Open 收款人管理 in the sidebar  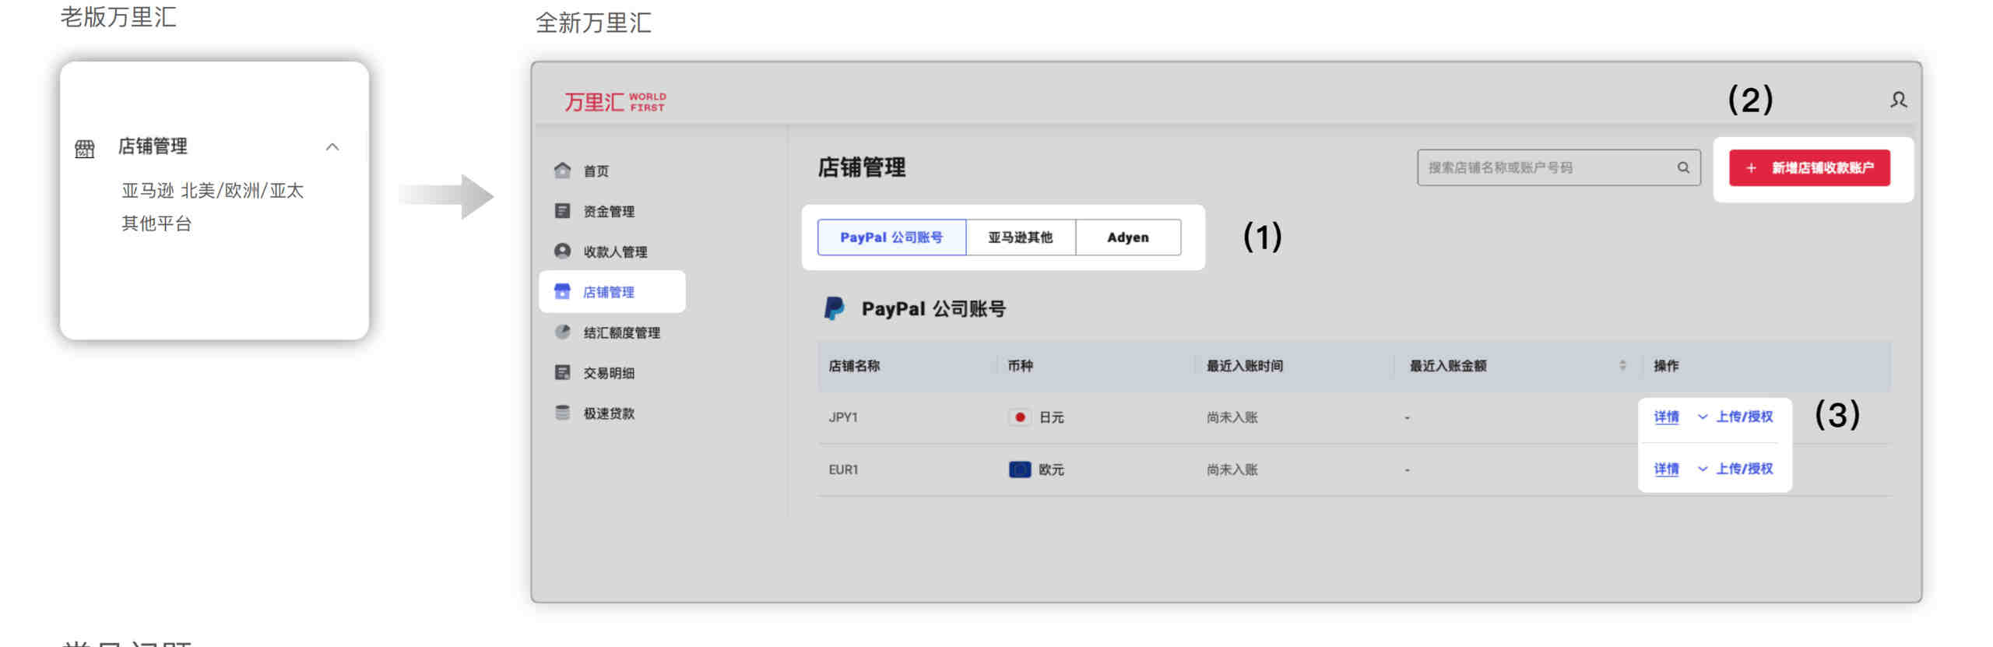pyautogui.click(x=615, y=251)
